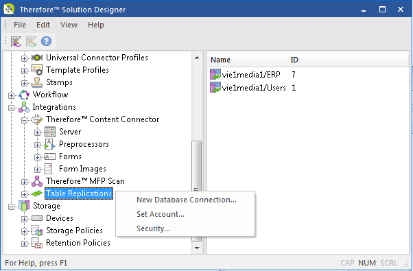The image size is (413, 271).
Task: Collapse the Storage node
Action: click(x=11, y=207)
